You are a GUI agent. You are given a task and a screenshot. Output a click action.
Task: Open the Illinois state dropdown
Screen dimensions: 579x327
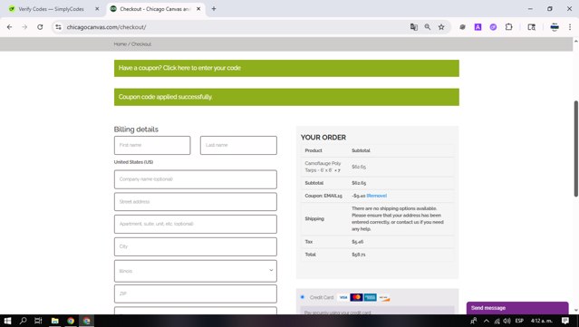pos(196,271)
